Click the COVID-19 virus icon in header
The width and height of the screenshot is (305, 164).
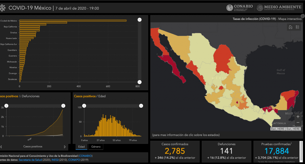click(3, 8)
